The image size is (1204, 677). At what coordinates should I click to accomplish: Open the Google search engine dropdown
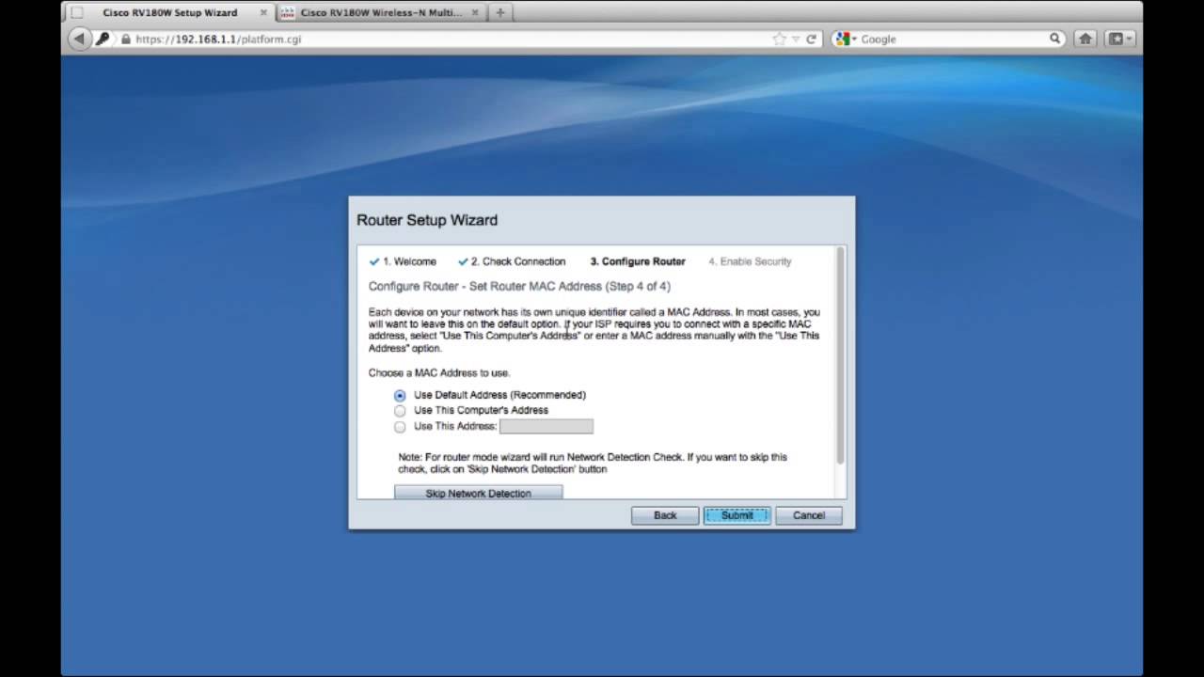click(846, 39)
